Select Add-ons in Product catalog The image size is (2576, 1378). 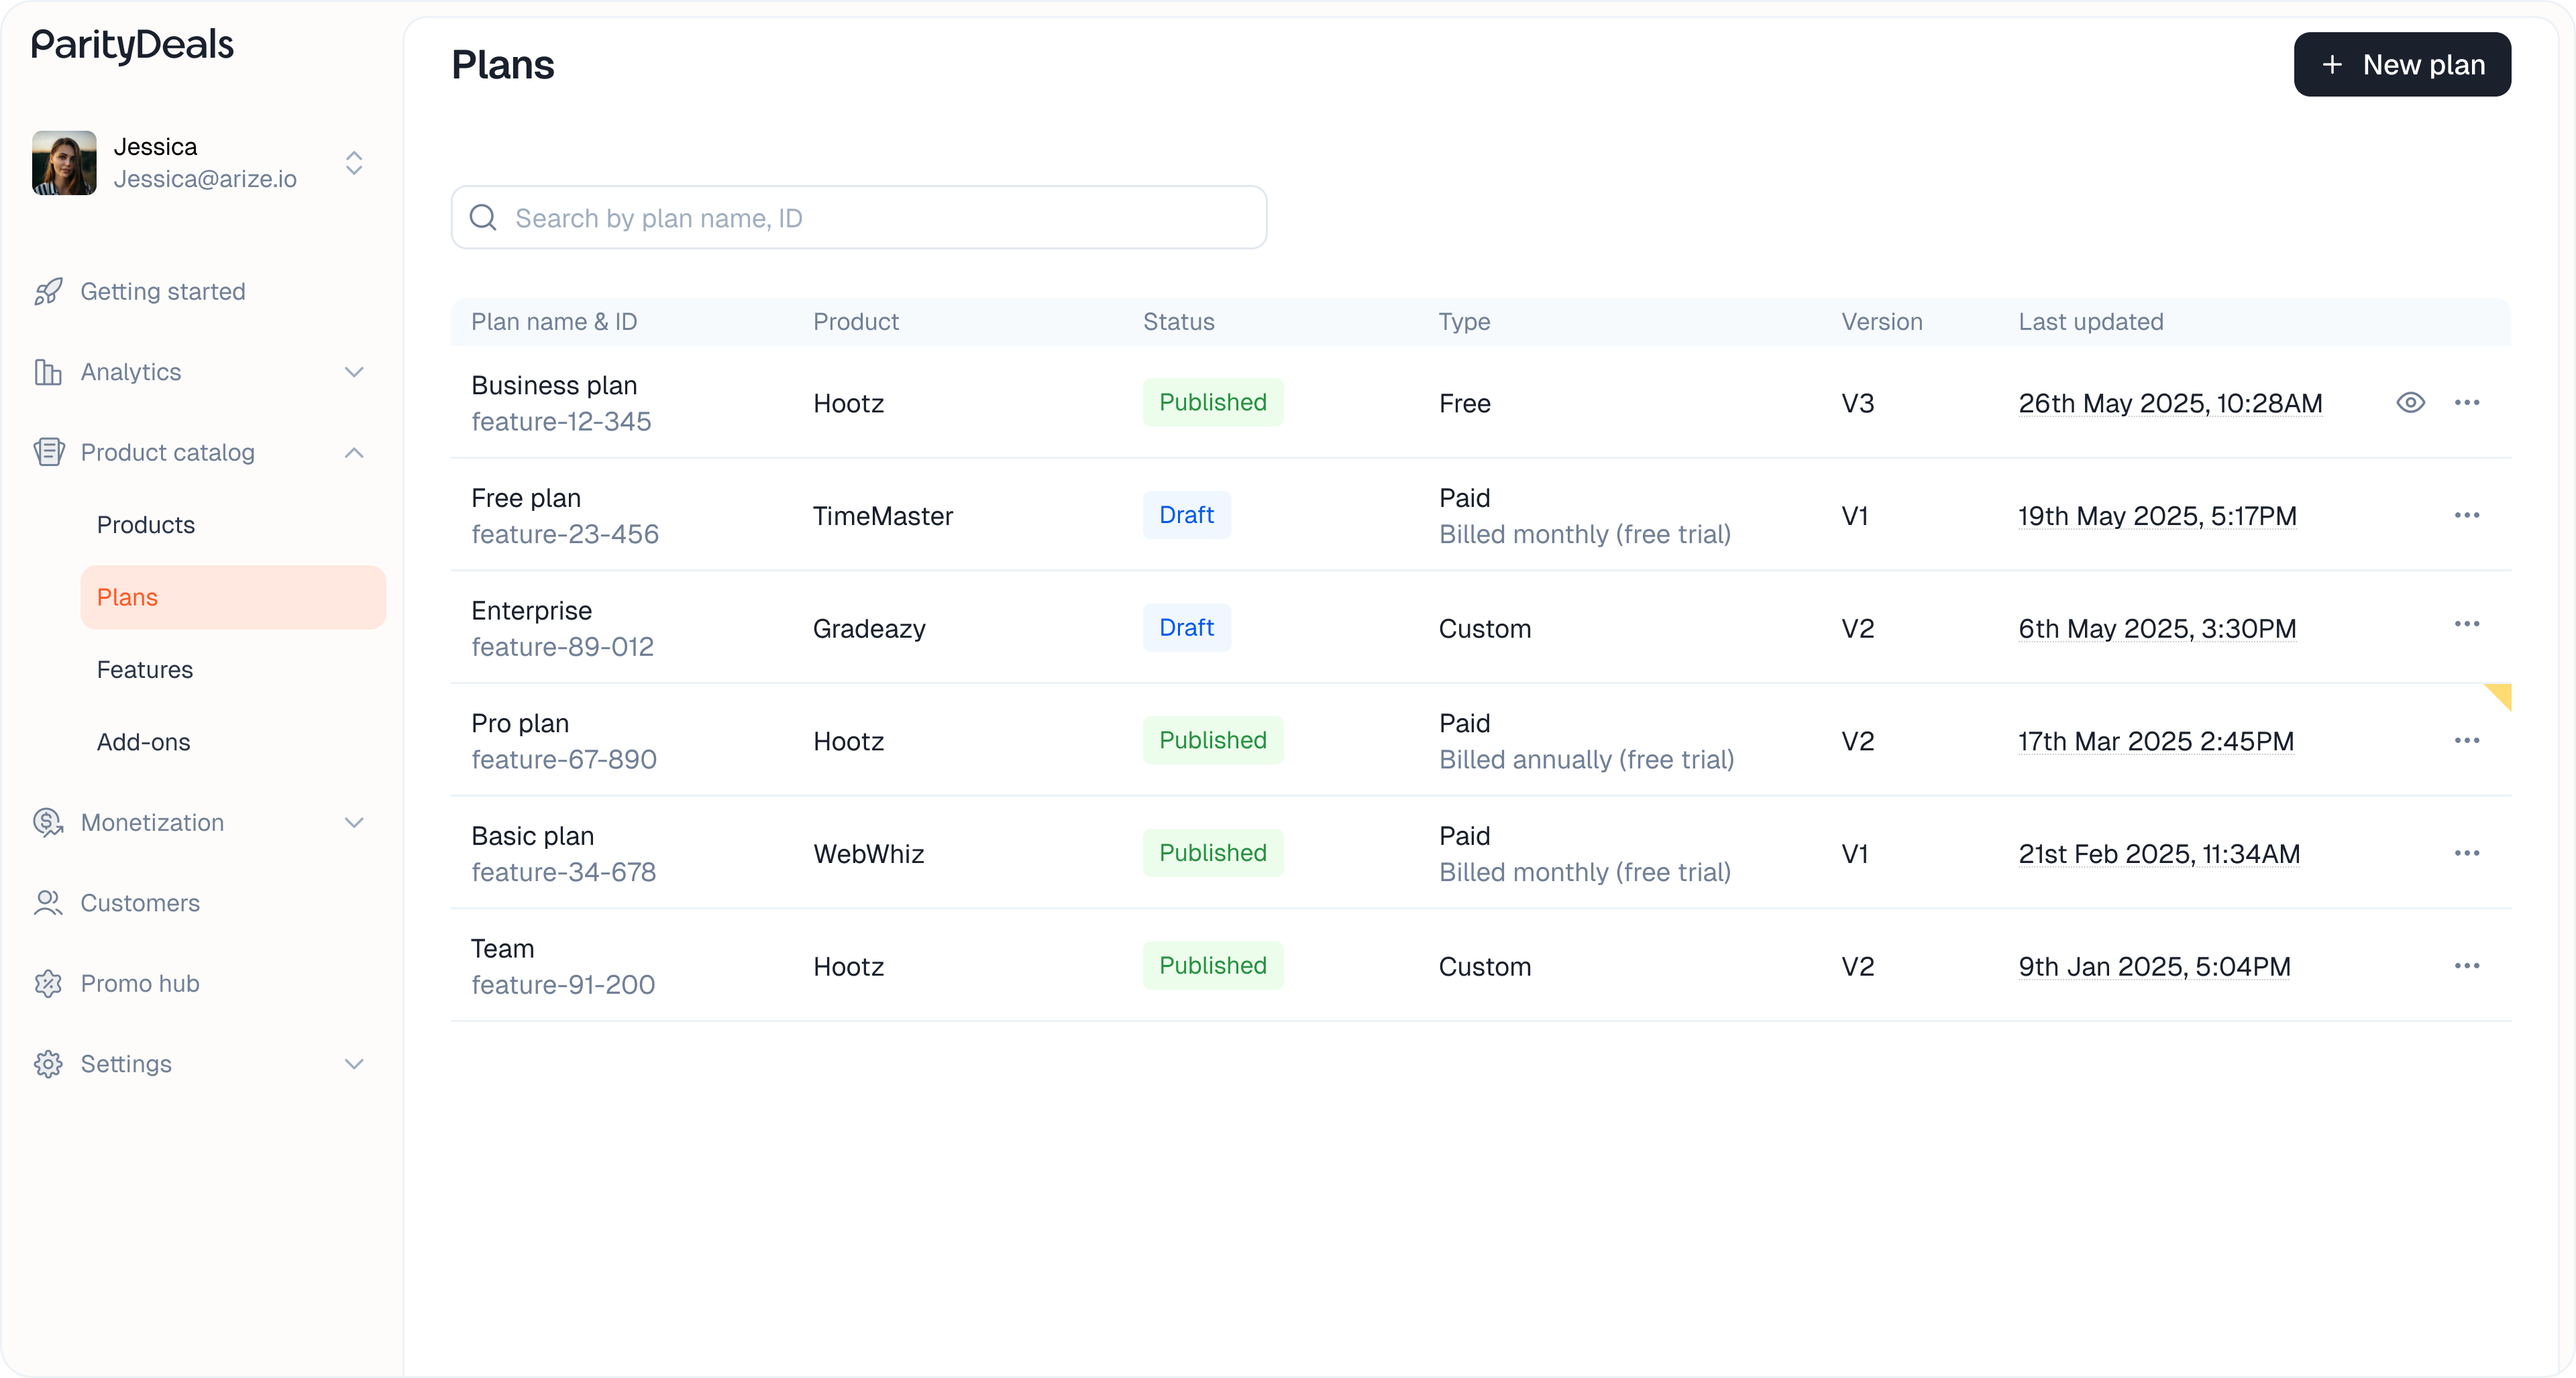point(143,742)
